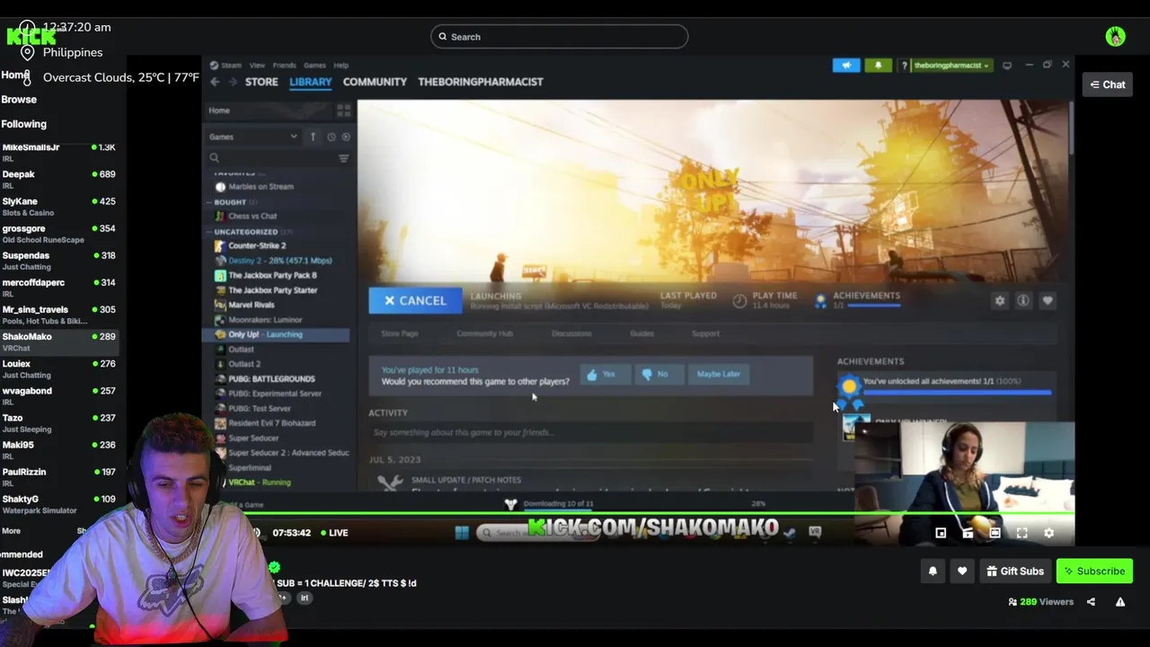The image size is (1150, 647).
Task: Go to the Browse page on Kick
Action: (x=19, y=100)
